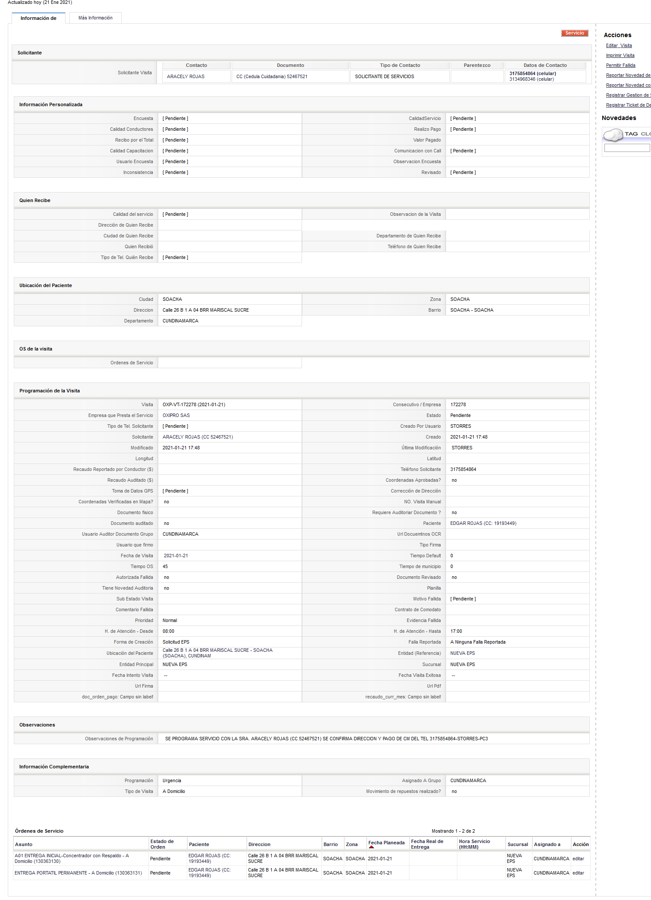Image resolution: width=651 pixels, height=900 pixels.
Task: Click the red Servicio button
Action: coord(574,33)
